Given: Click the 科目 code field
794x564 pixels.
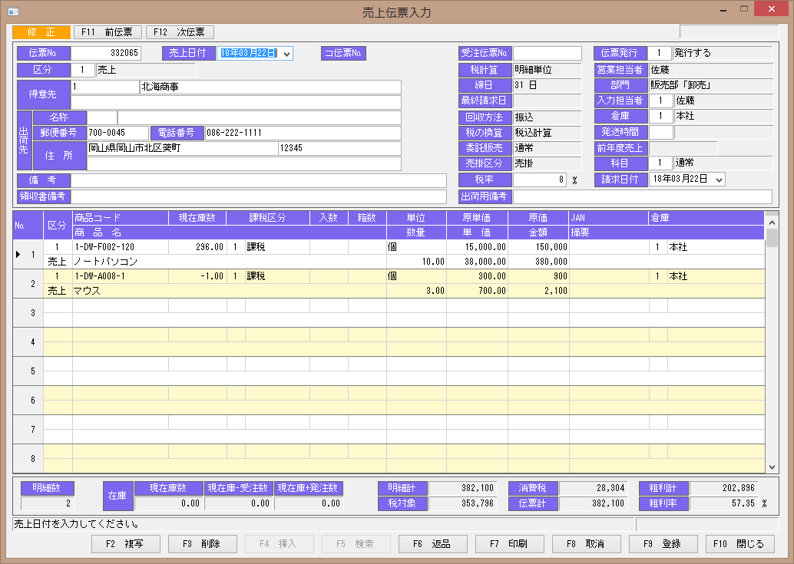Looking at the screenshot, I should tap(660, 163).
